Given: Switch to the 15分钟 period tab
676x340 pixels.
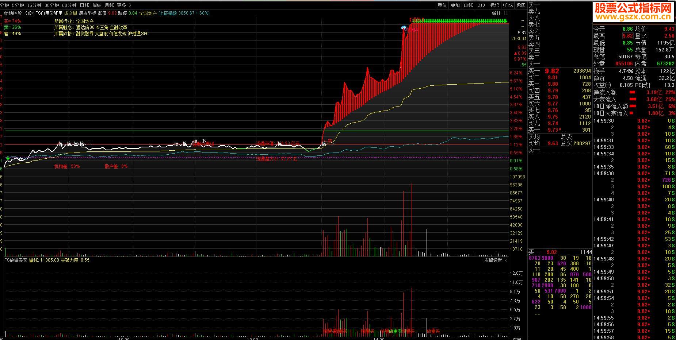Looking at the screenshot, I should click(x=34, y=5).
